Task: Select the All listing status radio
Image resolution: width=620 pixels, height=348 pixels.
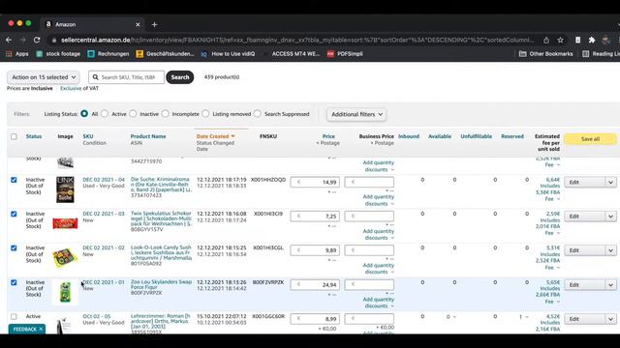Action: [84, 114]
